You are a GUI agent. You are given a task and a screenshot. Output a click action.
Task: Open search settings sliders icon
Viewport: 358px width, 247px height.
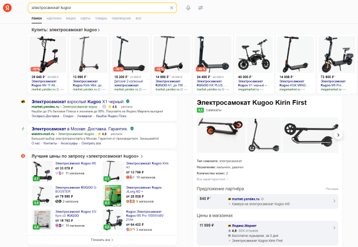[x=200, y=8]
